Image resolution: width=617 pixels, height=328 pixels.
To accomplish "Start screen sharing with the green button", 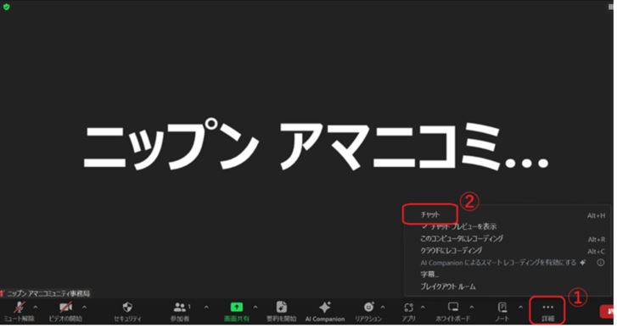I will [x=237, y=312].
